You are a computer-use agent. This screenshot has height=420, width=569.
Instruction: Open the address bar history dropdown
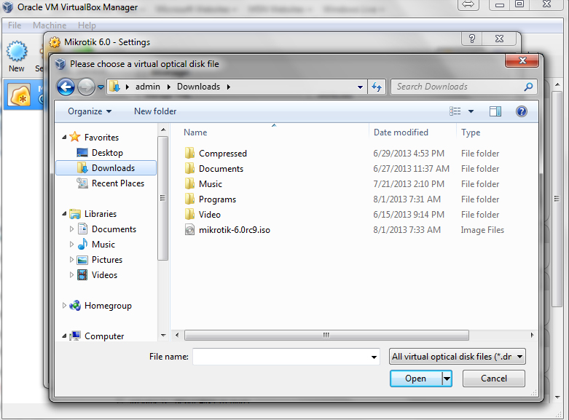click(360, 87)
